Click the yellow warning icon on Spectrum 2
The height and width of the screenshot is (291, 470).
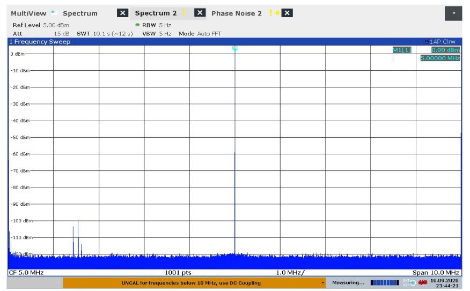point(184,13)
